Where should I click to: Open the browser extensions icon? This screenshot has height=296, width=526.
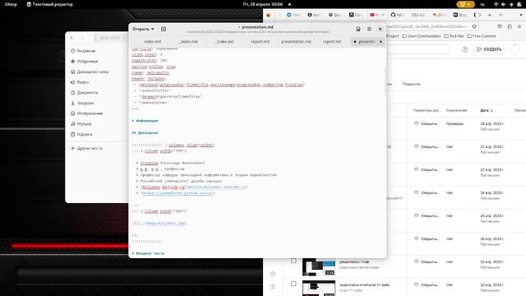(510, 26)
